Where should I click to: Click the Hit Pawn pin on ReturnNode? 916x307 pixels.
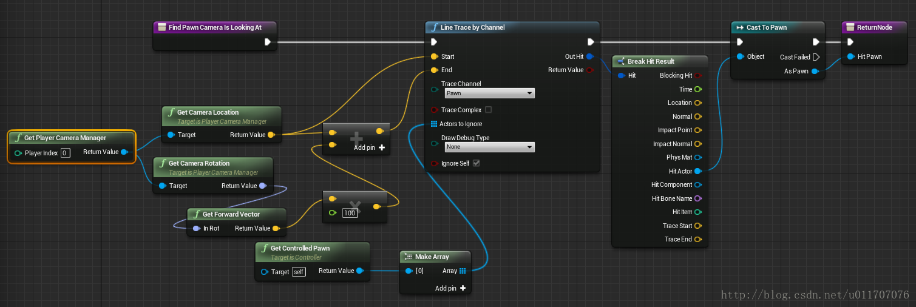[x=850, y=56]
